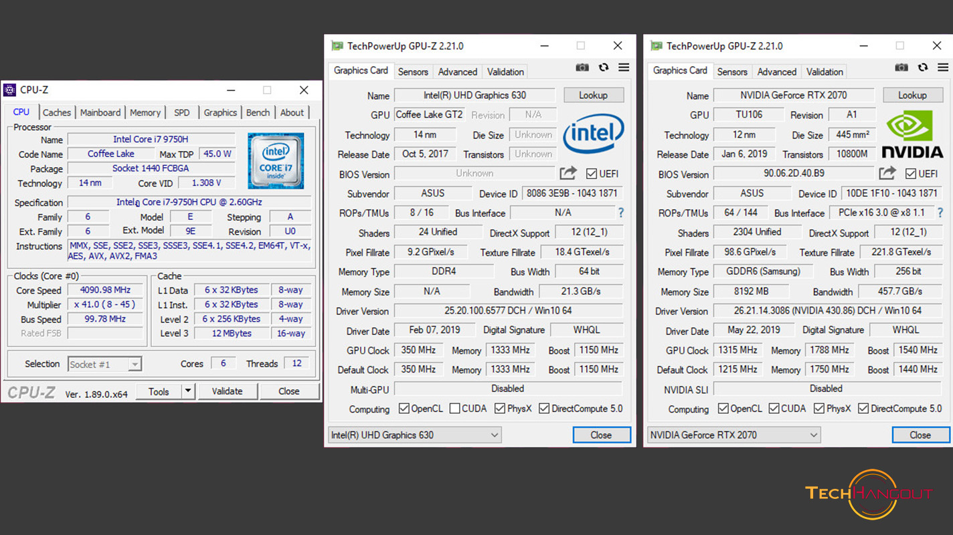
Task: Open Advanced tab in Intel GPU-Z
Action: pos(458,72)
